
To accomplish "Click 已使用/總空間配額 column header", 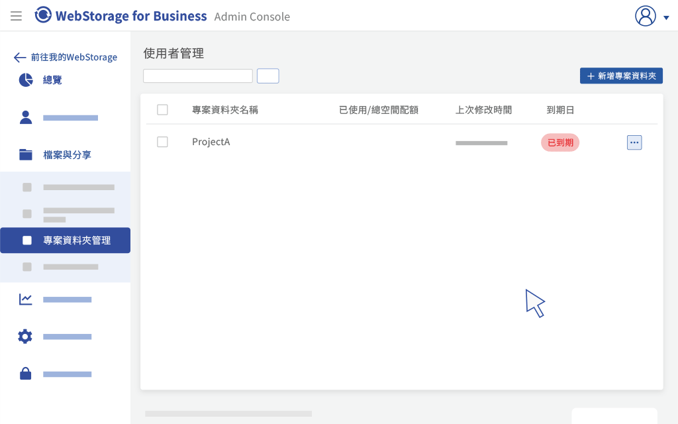I will pyautogui.click(x=379, y=110).
